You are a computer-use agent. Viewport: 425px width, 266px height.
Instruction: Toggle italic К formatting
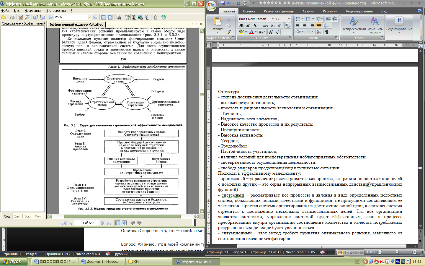(248, 25)
